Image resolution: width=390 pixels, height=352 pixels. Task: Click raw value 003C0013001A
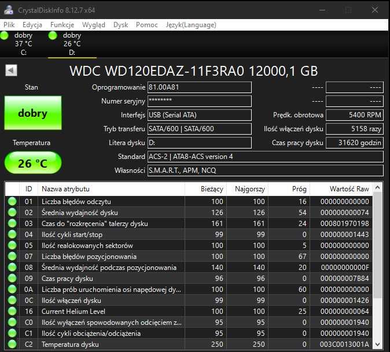point(345,344)
